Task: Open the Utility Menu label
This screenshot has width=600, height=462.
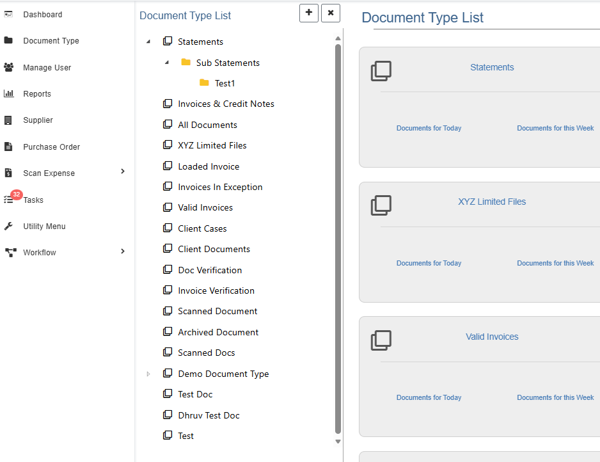Action: [44, 227]
